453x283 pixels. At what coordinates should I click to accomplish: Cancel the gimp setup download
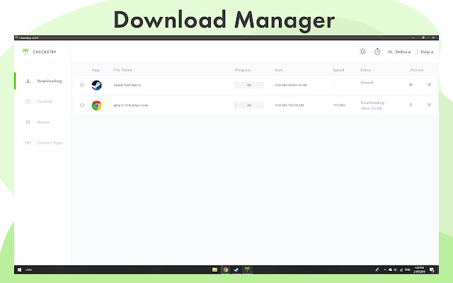pyautogui.click(x=429, y=105)
